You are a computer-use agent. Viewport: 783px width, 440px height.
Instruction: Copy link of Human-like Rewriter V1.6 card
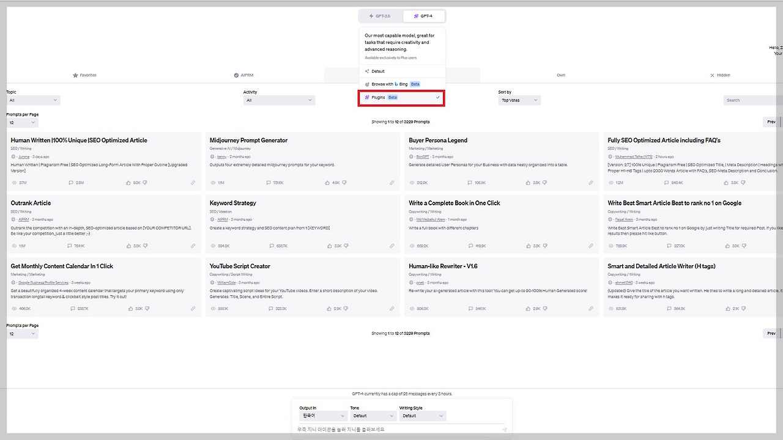591,309
